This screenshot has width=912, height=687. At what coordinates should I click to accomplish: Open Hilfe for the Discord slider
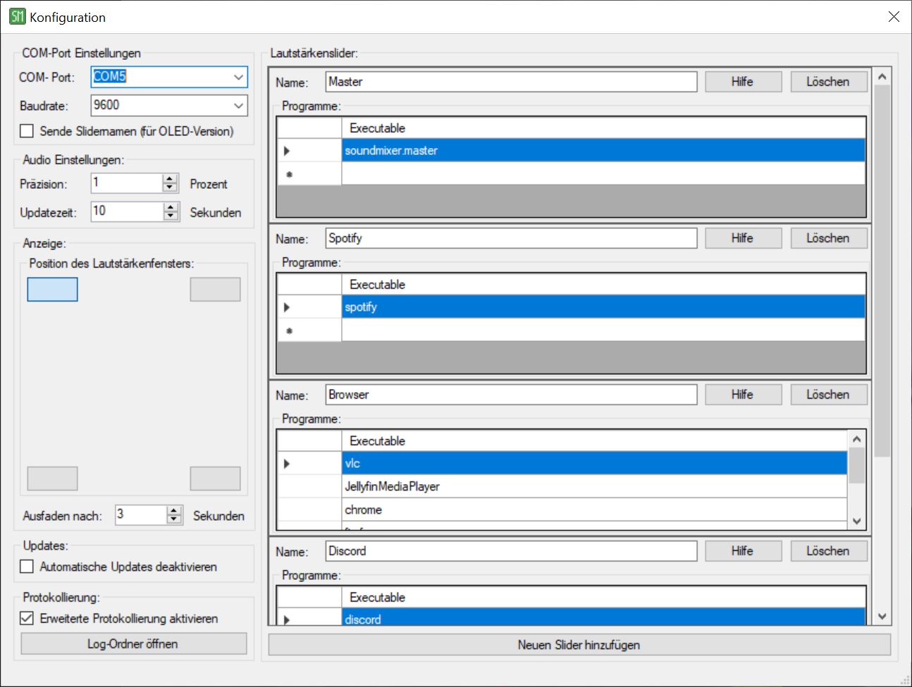[x=744, y=551]
